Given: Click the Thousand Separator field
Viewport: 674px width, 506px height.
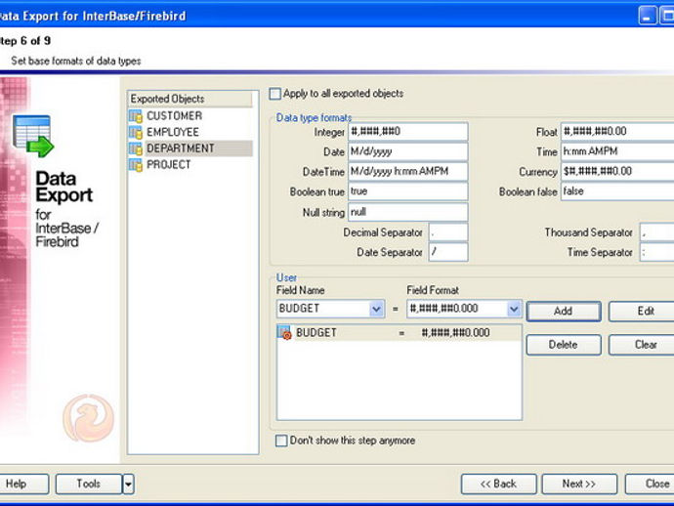Looking at the screenshot, I should 656,232.
